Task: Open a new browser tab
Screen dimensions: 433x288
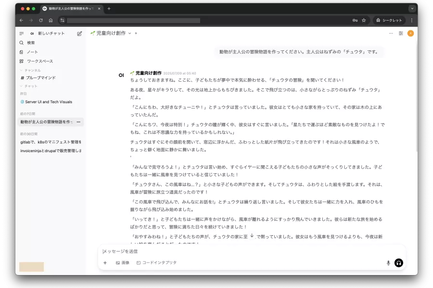Action: [x=109, y=9]
